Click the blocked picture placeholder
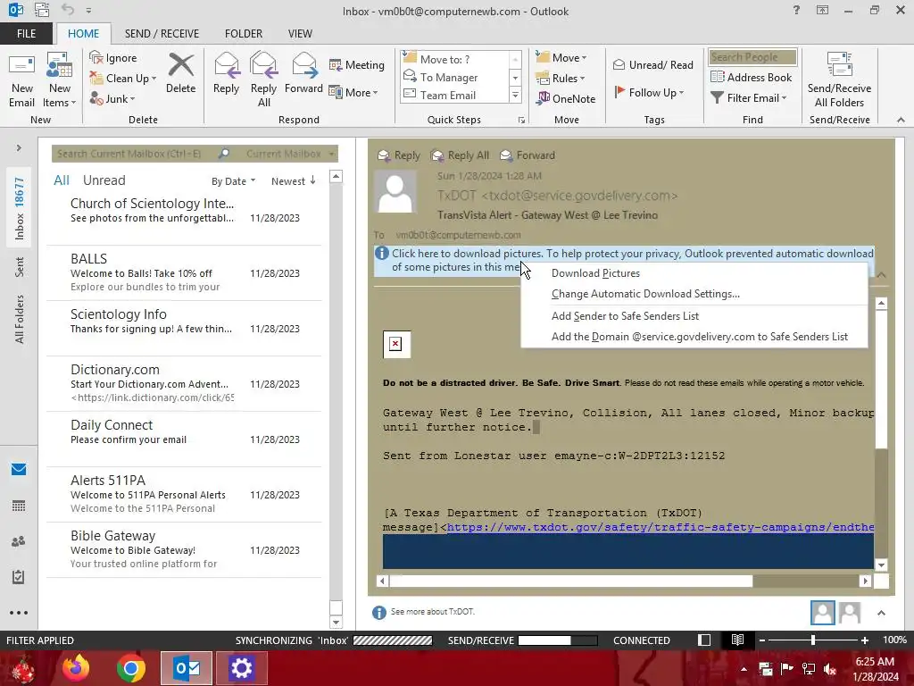 pos(396,344)
